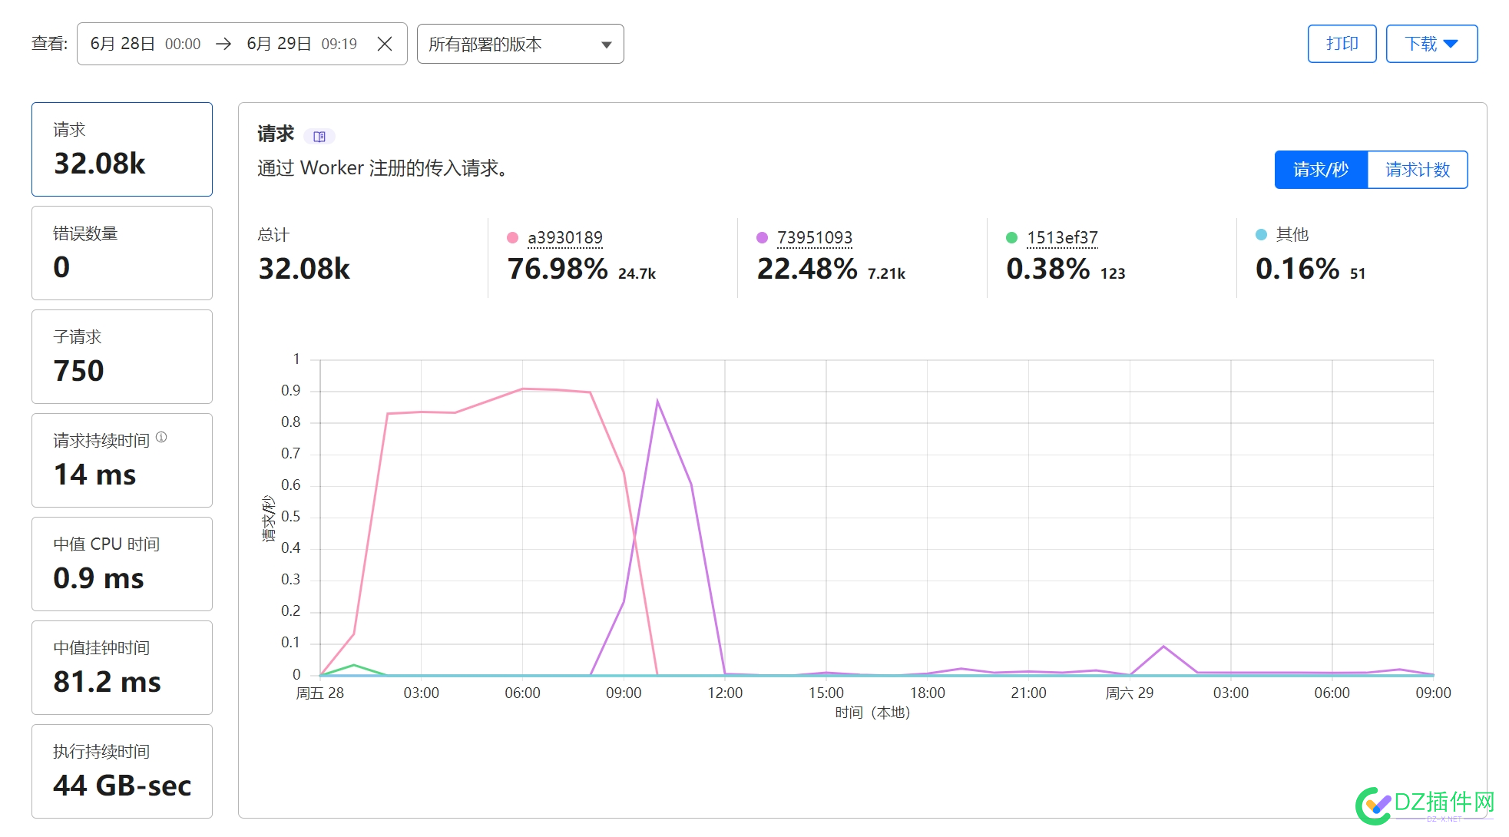Click the end date 6月 29日 09:19
This screenshot has width=1509, height=837.
[x=302, y=44]
